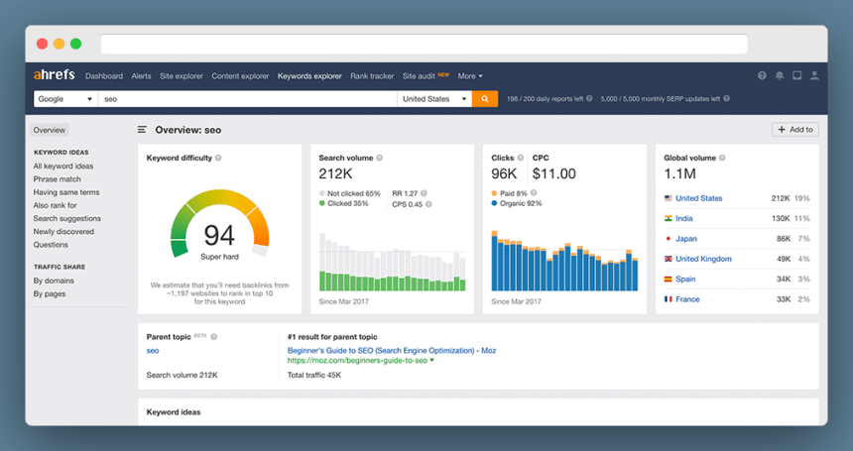Open Questions report
Image resolution: width=853 pixels, height=451 pixels.
coord(51,245)
